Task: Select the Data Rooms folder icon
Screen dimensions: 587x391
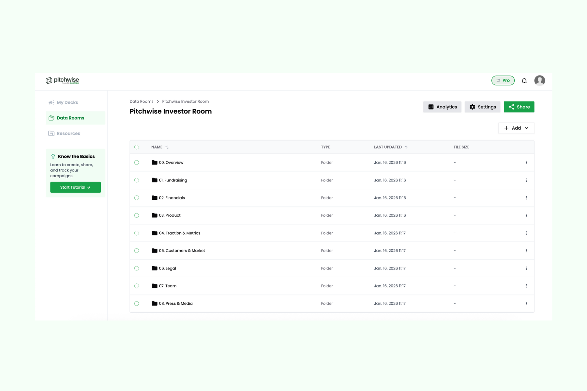Action: [51, 118]
